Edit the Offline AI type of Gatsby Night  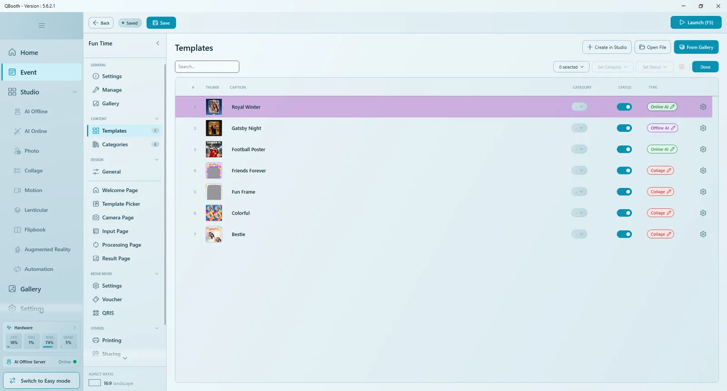pyautogui.click(x=662, y=128)
